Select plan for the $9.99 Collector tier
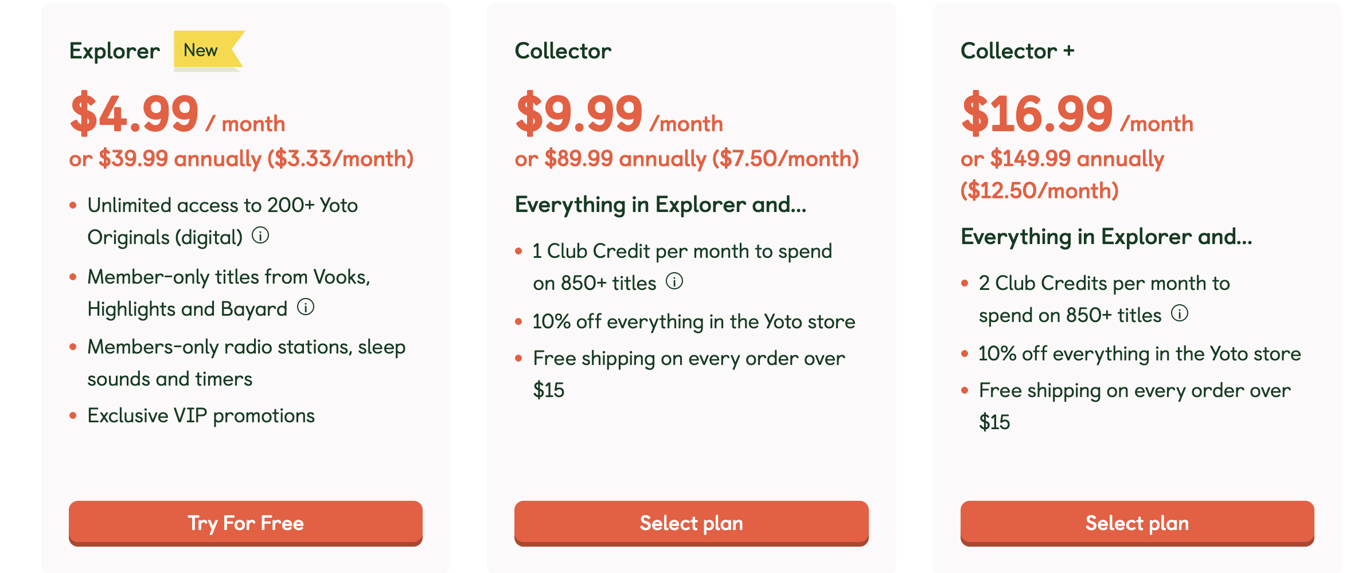This screenshot has width=1358, height=573. pos(691,523)
